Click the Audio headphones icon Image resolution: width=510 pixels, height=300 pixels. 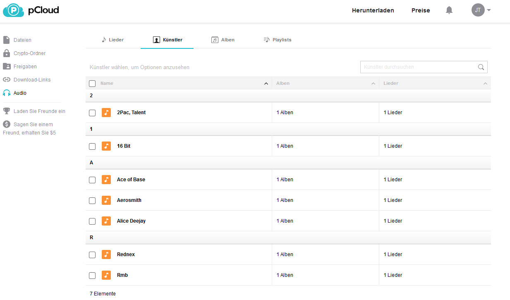pos(6,93)
